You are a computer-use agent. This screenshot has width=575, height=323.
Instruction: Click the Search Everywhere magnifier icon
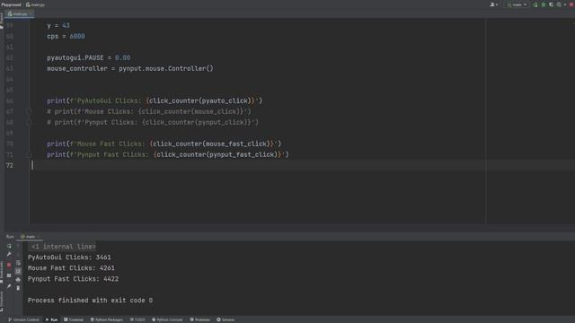coord(559,4)
